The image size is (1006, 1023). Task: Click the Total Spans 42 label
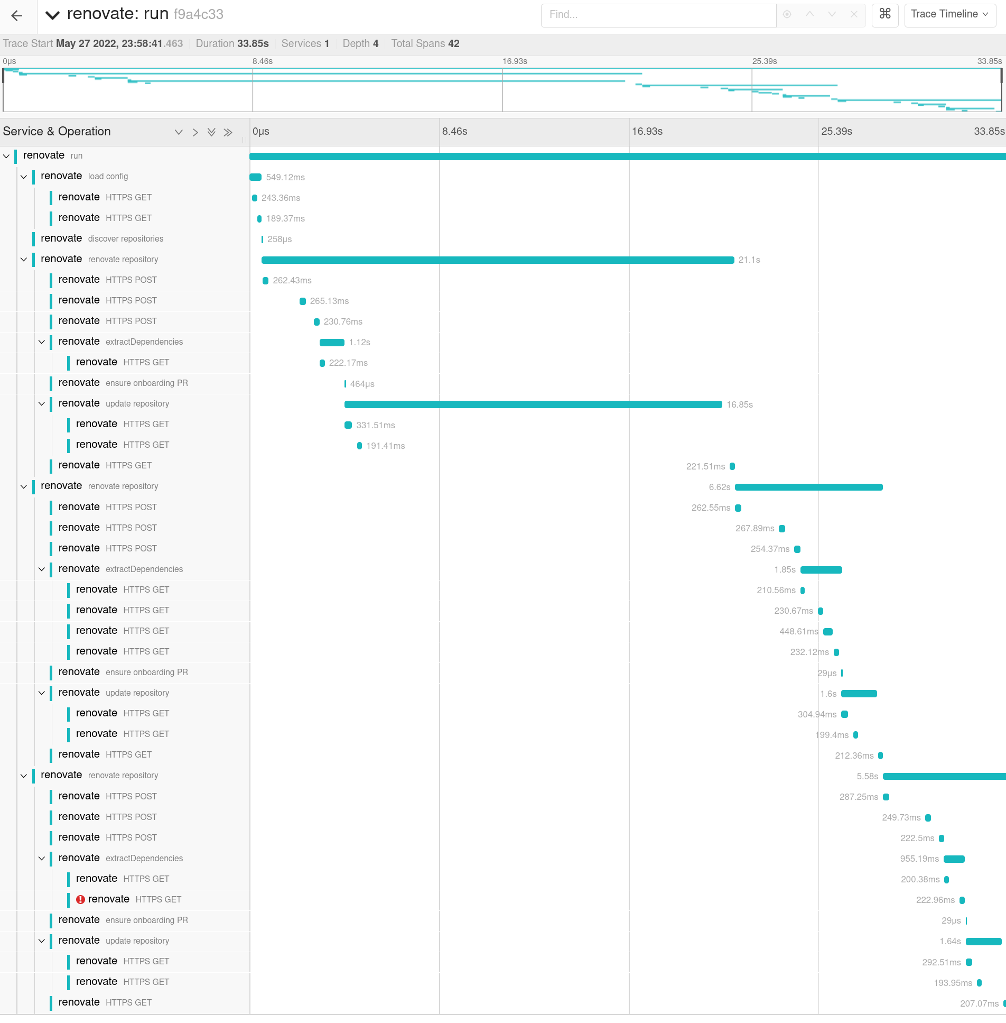425,44
